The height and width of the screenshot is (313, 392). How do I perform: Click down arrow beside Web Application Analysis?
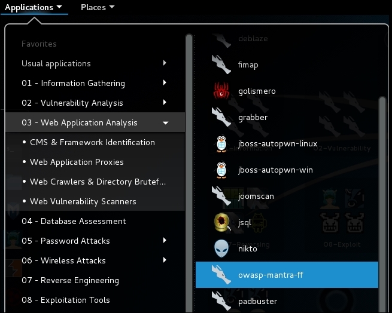166,123
